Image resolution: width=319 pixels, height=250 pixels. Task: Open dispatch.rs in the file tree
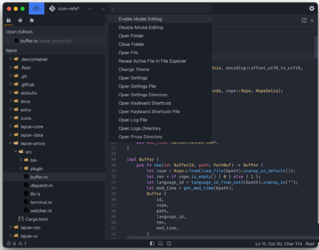[x=41, y=185]
